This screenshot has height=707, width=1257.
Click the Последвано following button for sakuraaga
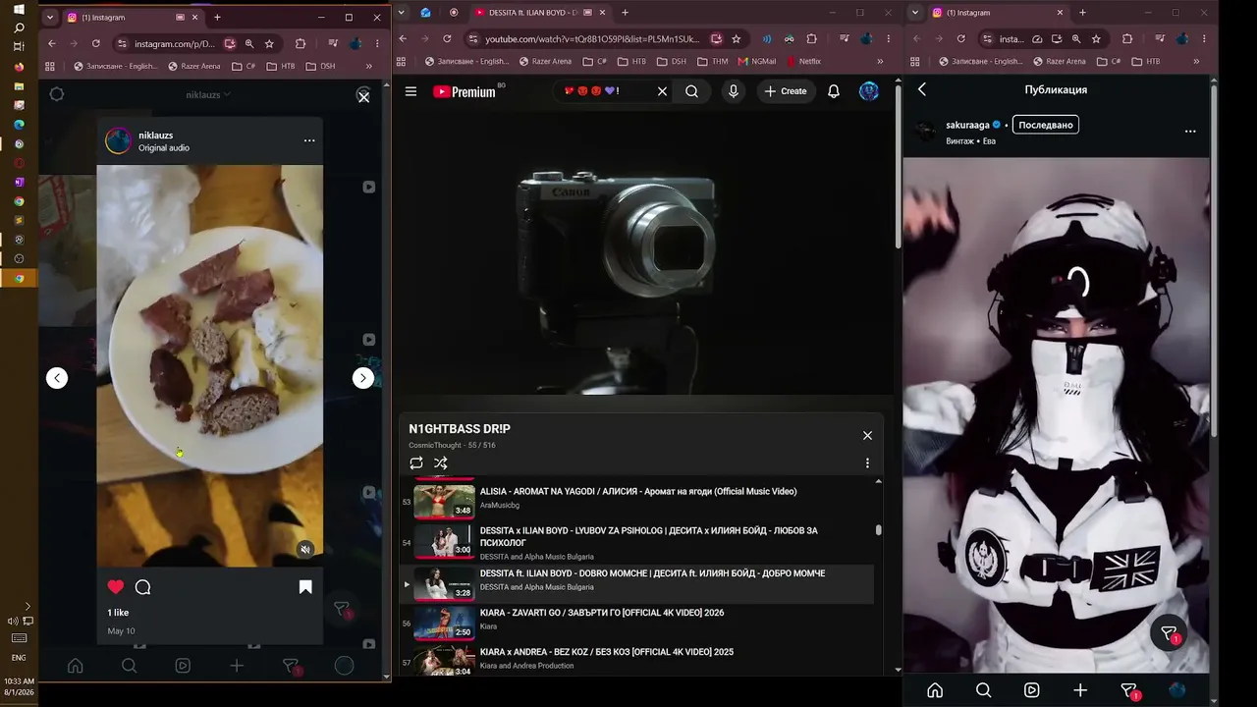pyautogui.click(x=1045, y=125)
